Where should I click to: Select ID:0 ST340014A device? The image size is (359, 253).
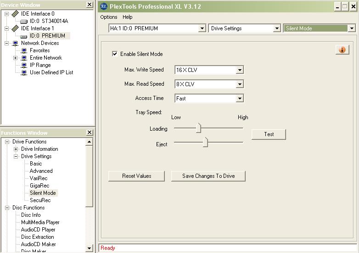(49, 21)
